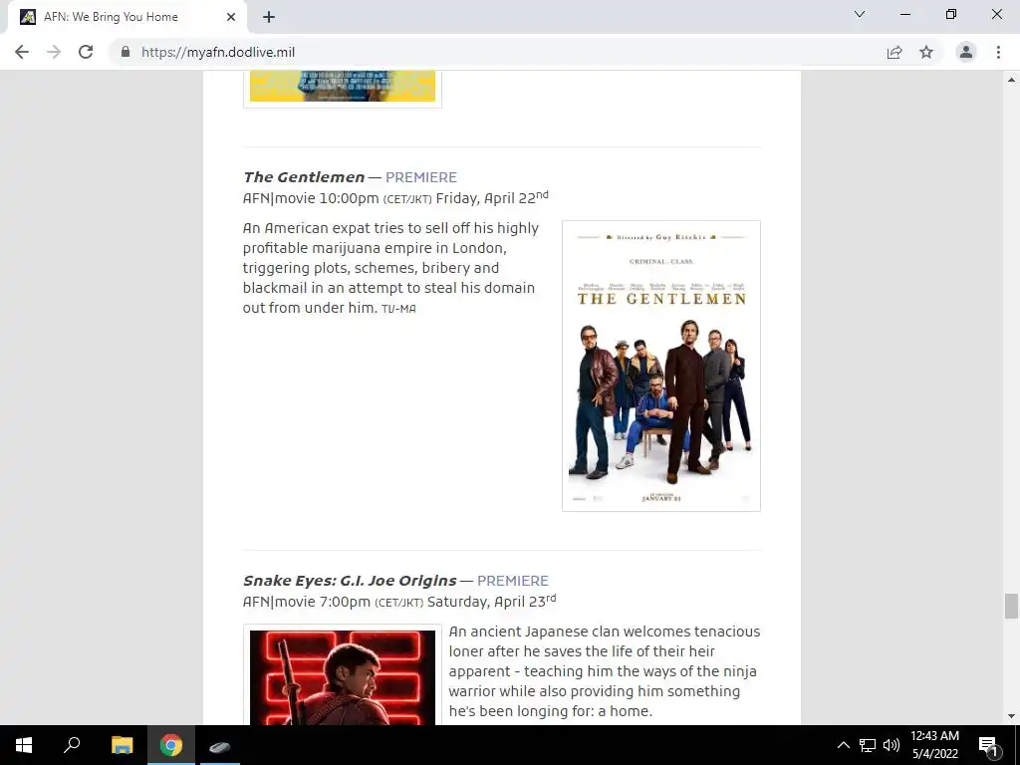Open Windows taskbar search
The width and height of the screenshot is (1020, 765).
tap(72, 745)
